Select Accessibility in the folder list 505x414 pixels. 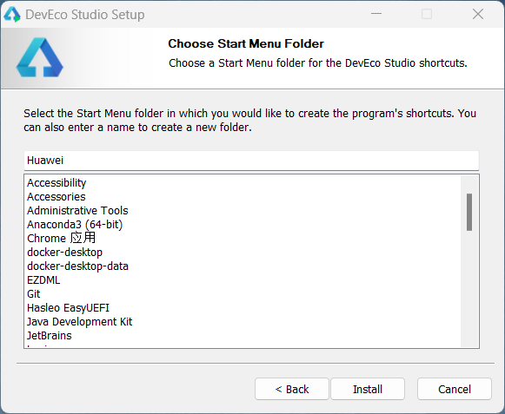coord(56,183)
